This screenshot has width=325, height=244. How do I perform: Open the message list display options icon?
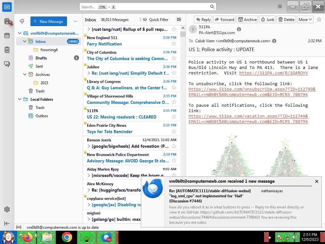pyautogui.click(x=179, y=19)
